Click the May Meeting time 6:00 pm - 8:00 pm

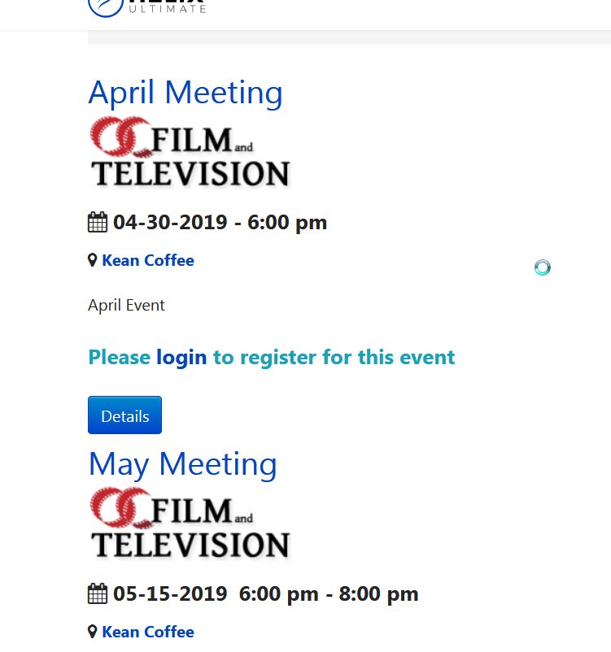[x=329, y=593]
